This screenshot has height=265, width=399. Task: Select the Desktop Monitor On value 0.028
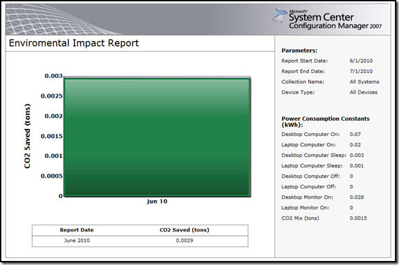coord(357,197)
